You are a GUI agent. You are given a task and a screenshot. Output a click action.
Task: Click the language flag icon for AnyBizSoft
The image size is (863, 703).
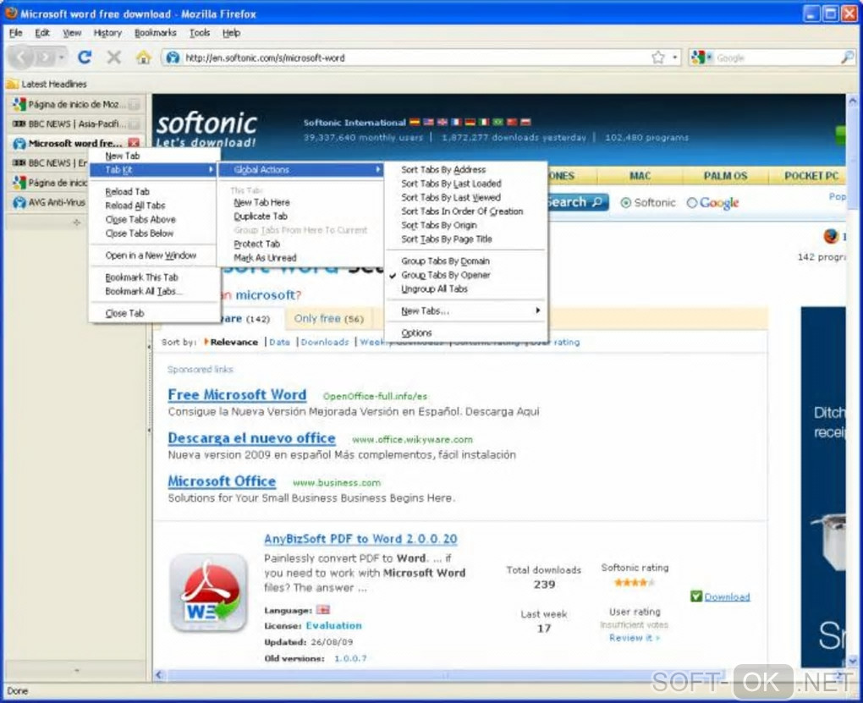point(323,610)
